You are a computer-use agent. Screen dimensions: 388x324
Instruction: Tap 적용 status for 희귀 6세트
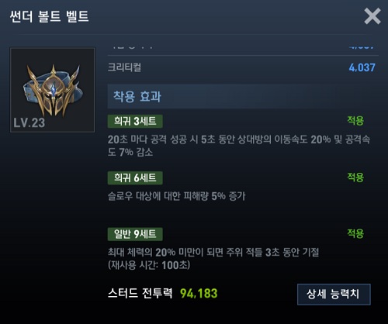[x=355, y=178]
